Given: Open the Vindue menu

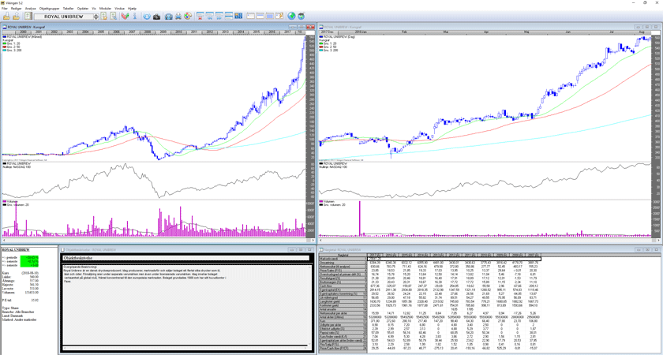Looking at the screenshot, I should coord(120,9).
